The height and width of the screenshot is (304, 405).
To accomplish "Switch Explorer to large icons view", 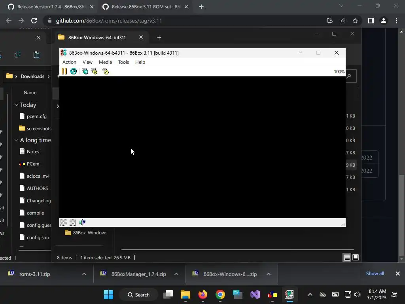I will coord(356,257).
